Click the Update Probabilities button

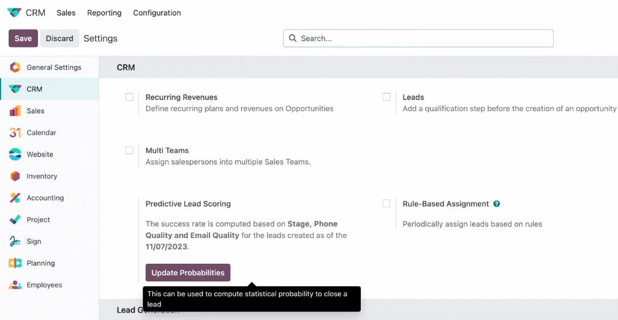point(188,272)
